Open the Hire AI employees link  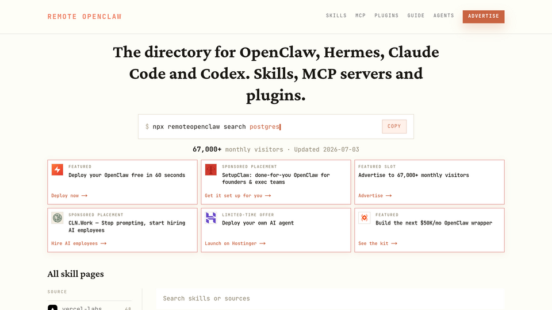click(x=79, y=243)
